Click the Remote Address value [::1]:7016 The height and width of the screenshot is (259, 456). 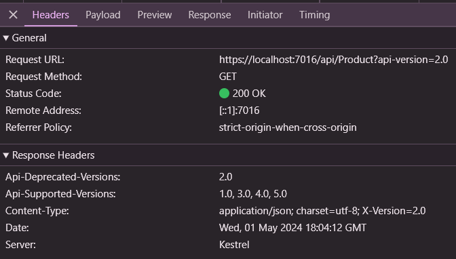239,111
